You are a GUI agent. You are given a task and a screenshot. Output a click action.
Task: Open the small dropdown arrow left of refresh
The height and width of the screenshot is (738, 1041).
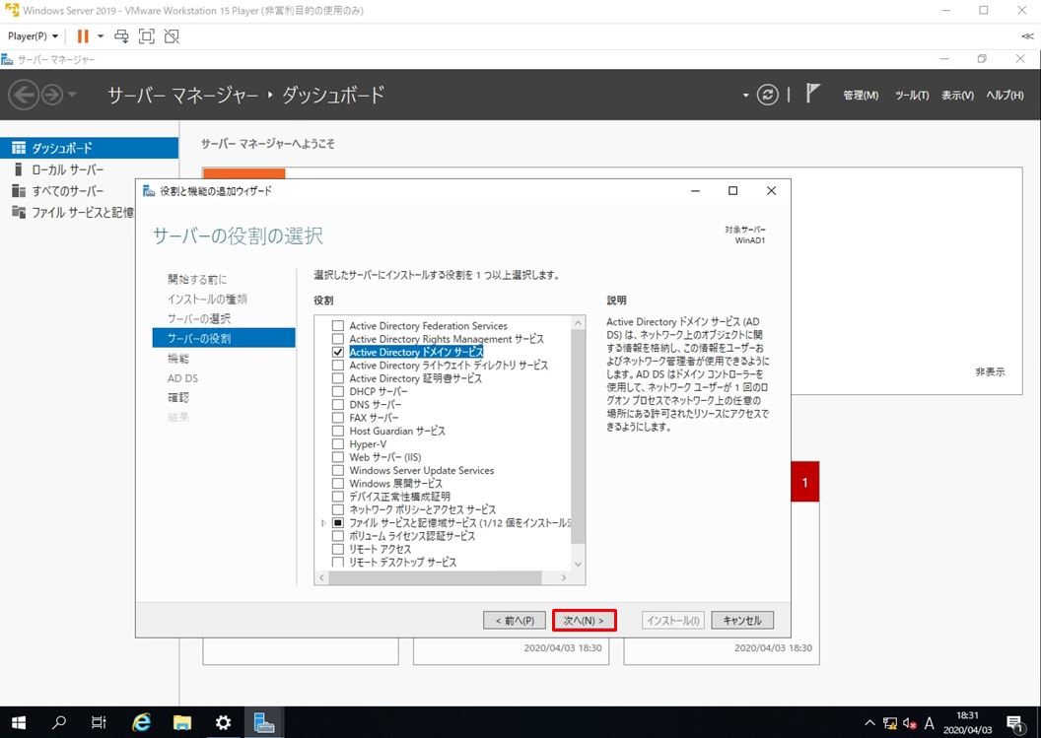tap(745, 96)
